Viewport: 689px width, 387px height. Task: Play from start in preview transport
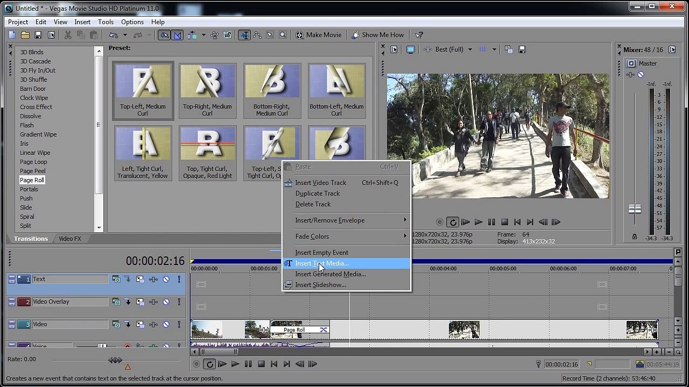[466, 222]
